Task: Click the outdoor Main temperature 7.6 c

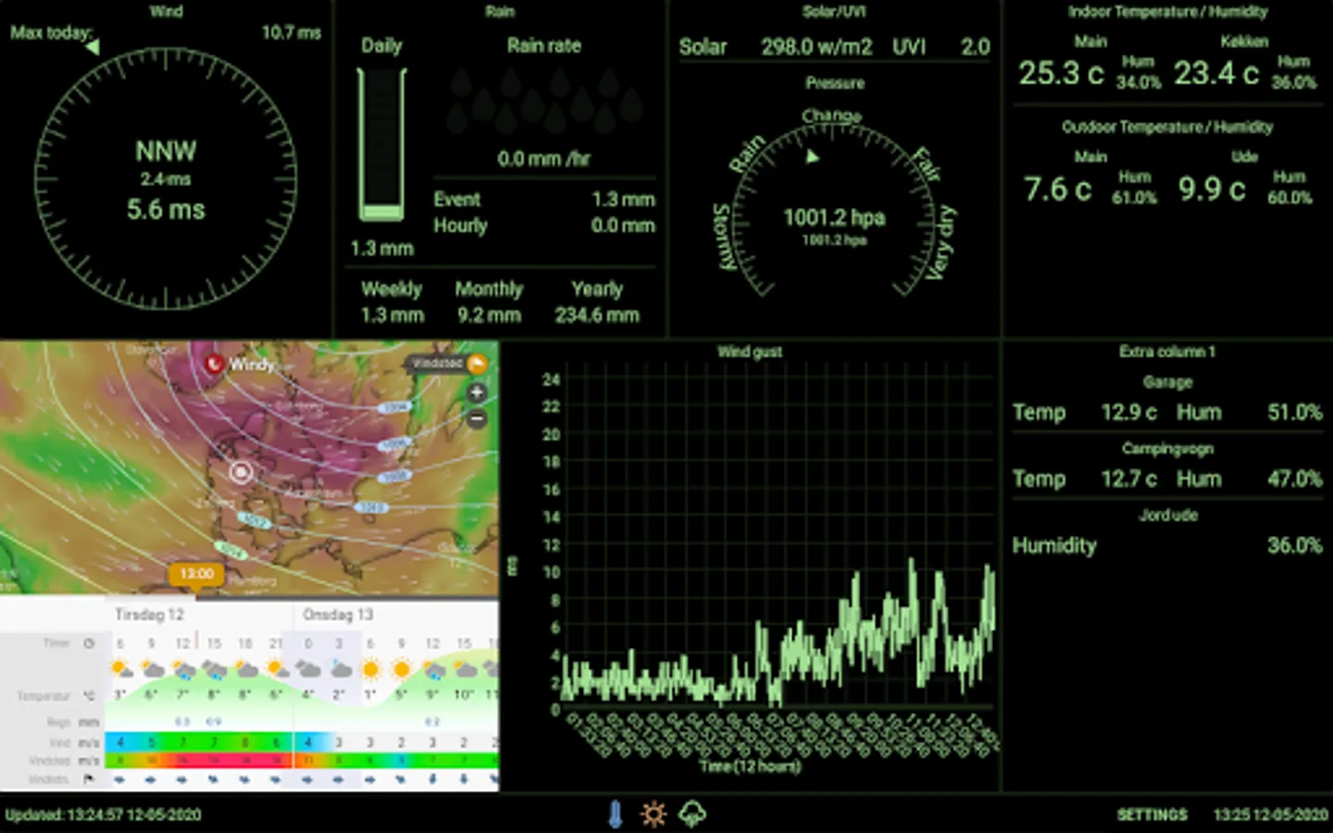Action: (1057, 189)
